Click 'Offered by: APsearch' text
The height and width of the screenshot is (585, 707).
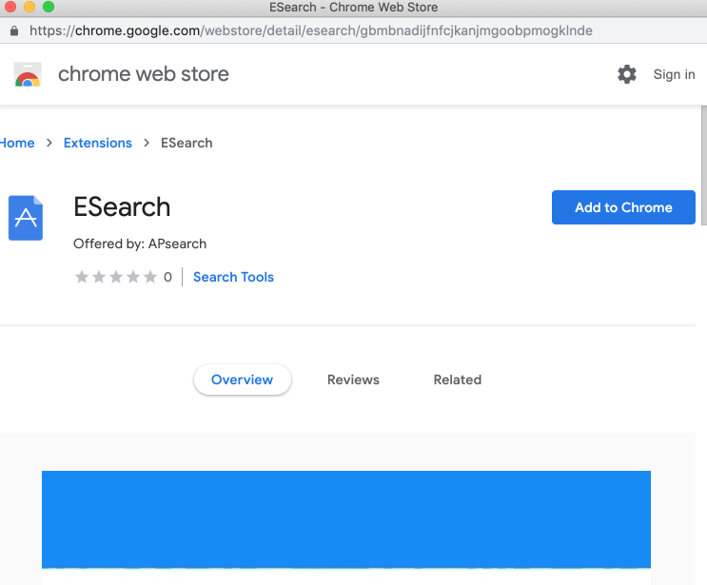pos(140,244)
